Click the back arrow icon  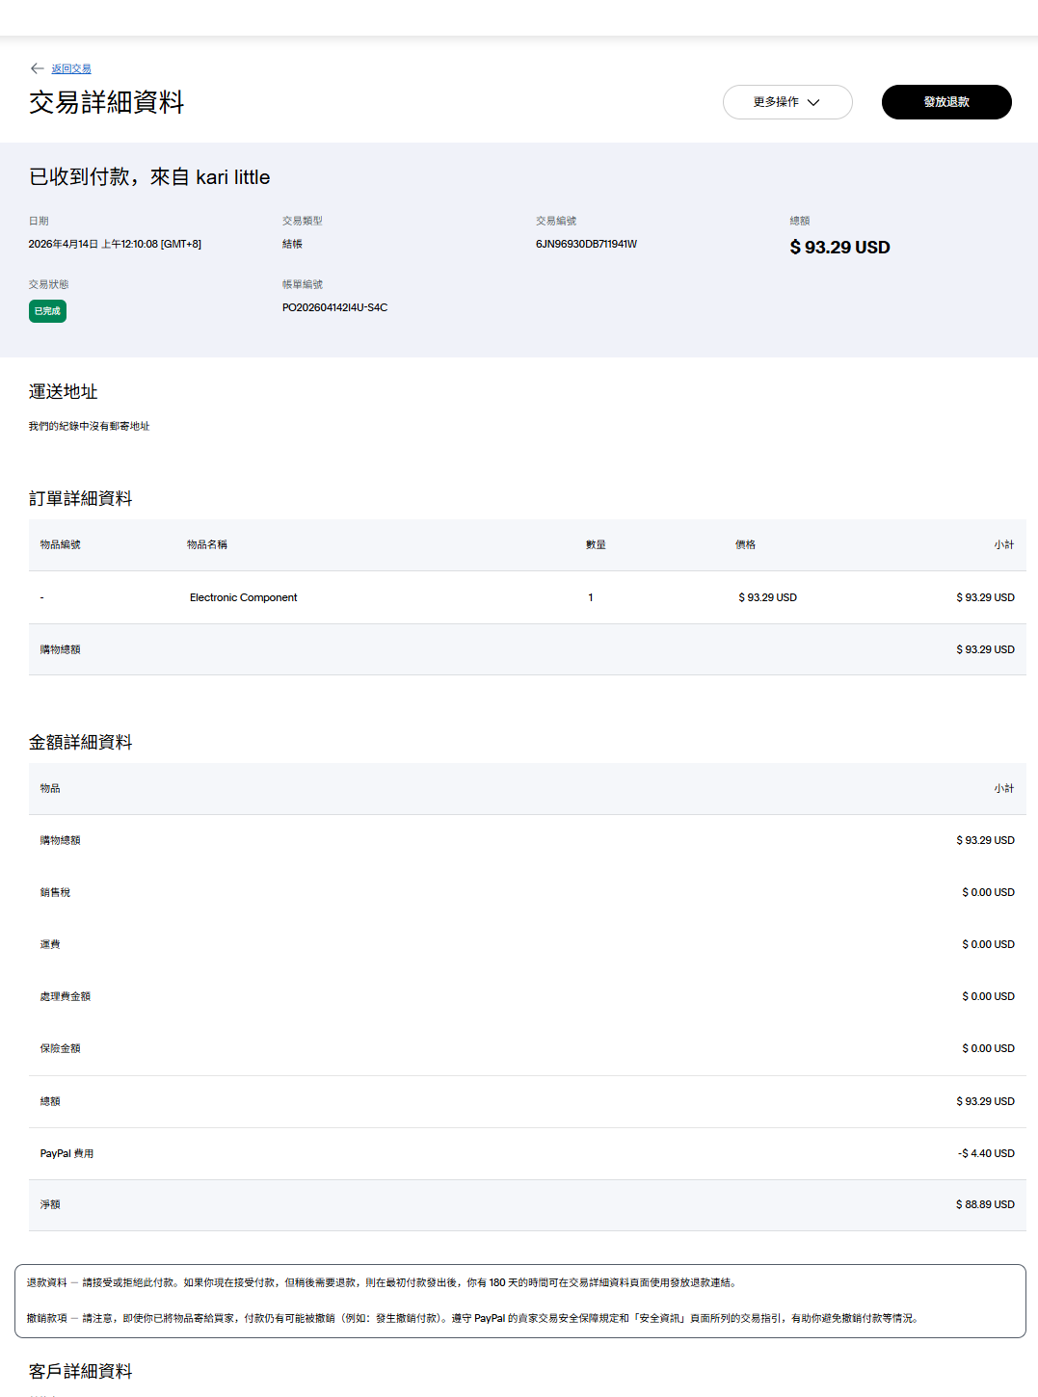tap(37, 68)
